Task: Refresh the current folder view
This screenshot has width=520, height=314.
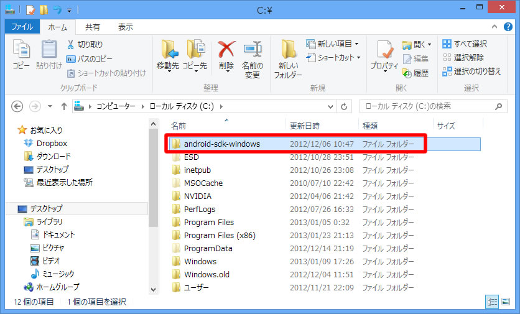Action: click(344, 106)
